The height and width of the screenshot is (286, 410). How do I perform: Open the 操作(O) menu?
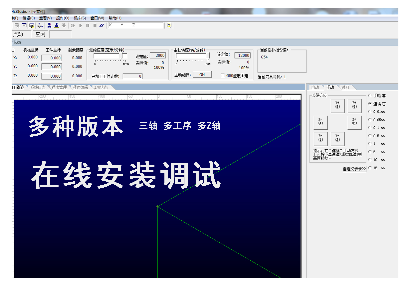[63, 18]
